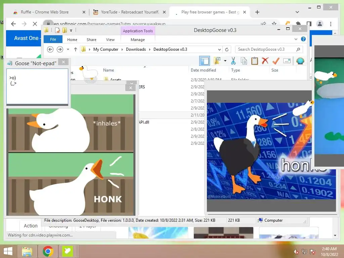Sort files by Date modified column
Image resolution: width=344 pixels, height=258 pixels.
click(203, 70)
